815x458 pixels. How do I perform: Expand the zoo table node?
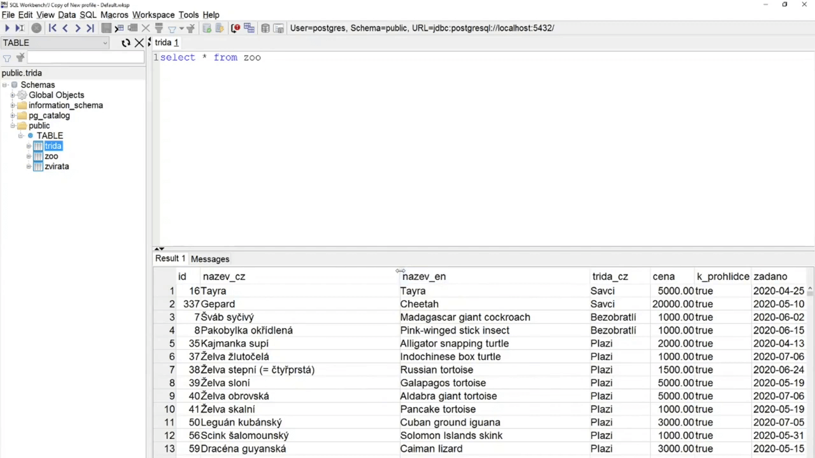coord(29,156)
